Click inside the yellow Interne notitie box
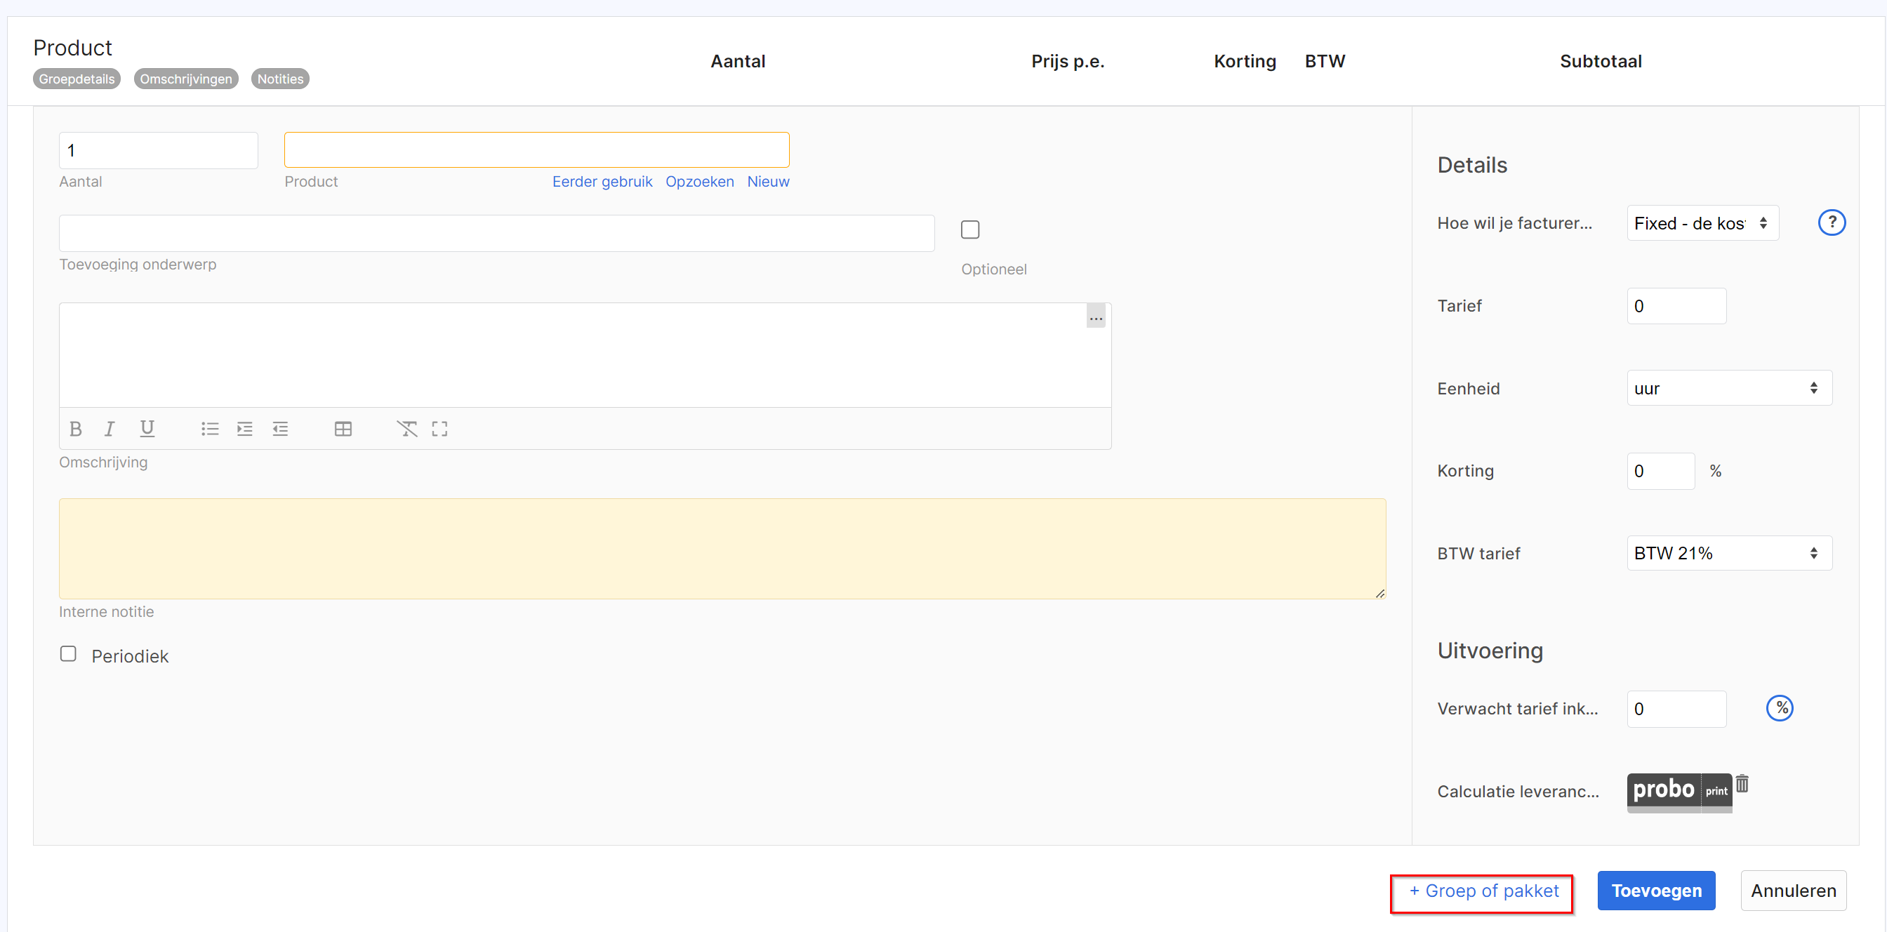The height and width of the screenshot is (932, 1887). 722,549
